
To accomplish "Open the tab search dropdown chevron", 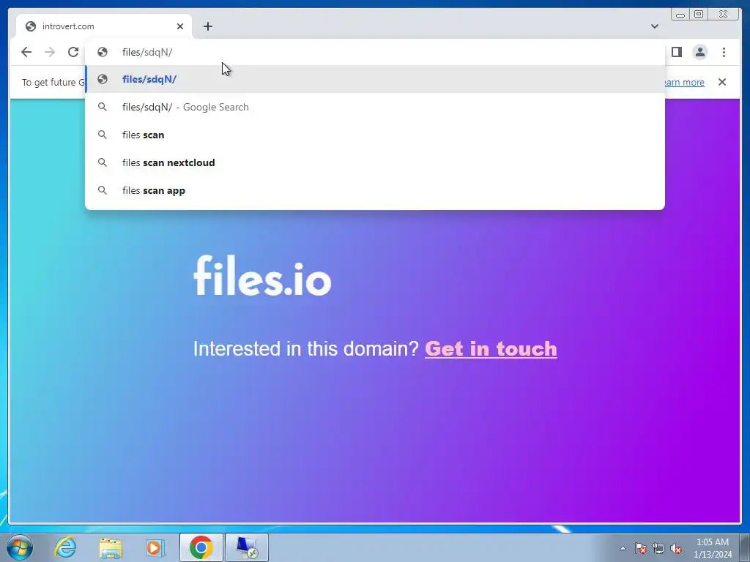I will [x=655, y=26].
